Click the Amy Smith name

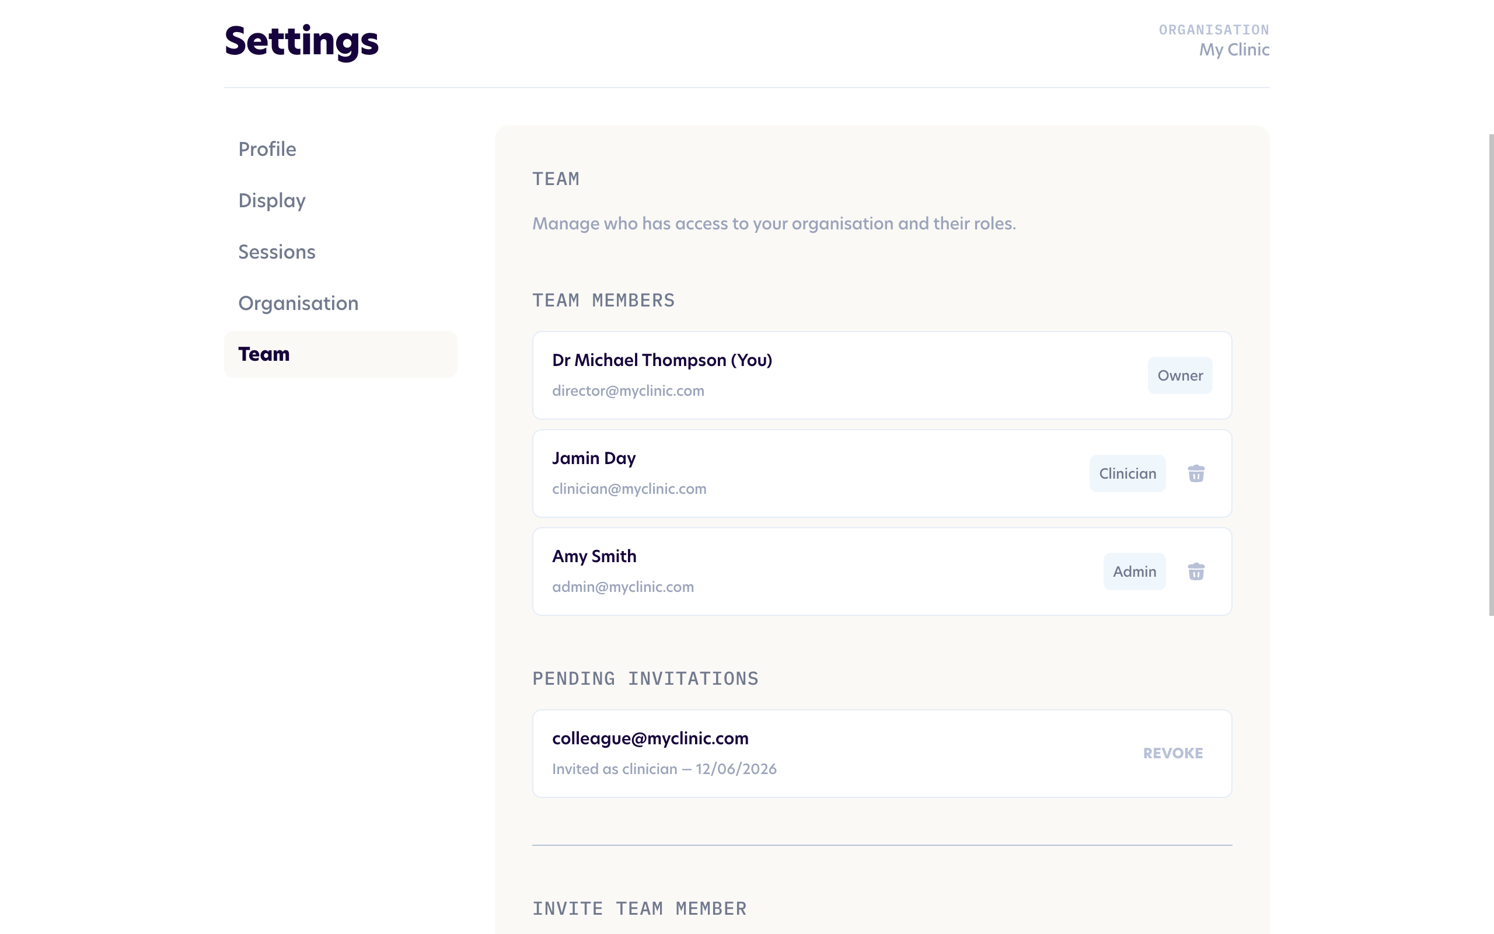point(594,556)
